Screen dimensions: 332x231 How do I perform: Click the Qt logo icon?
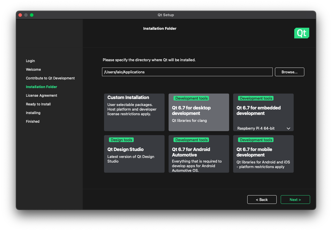pos(301,33)
